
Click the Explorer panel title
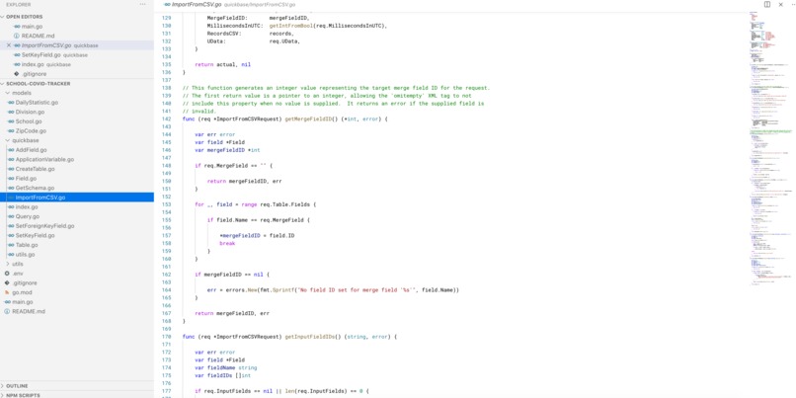pyautogui.click(x=19, y=5)
